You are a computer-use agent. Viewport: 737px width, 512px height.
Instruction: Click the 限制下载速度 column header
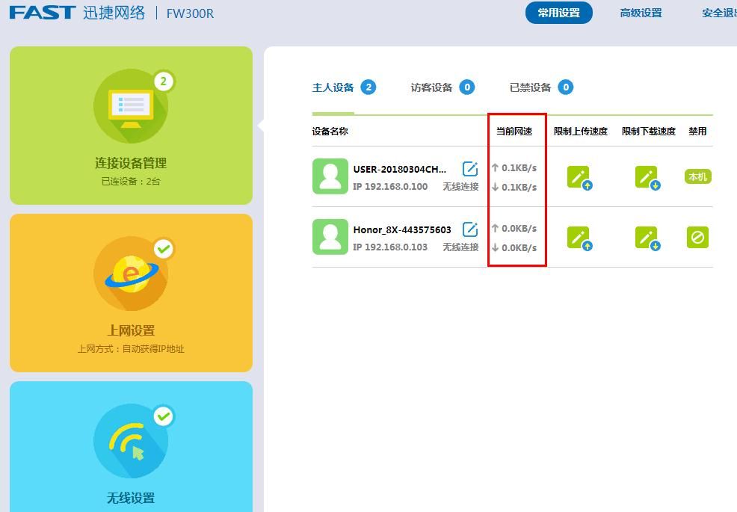tap(649, 131)
